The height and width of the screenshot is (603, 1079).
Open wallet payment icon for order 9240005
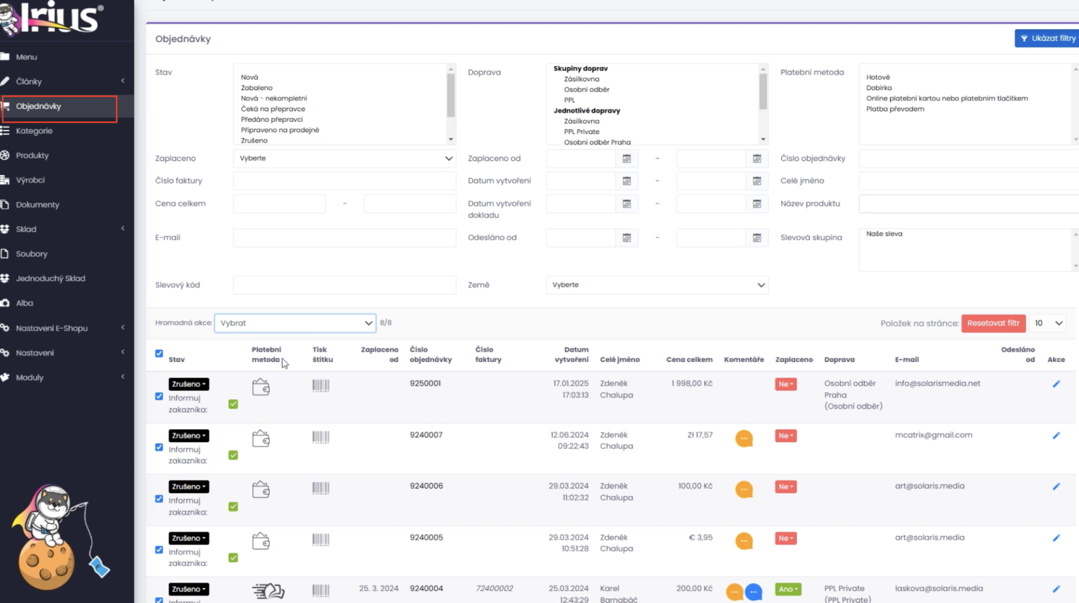[x=261, y=541]
